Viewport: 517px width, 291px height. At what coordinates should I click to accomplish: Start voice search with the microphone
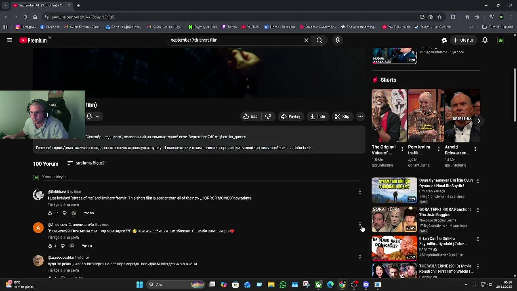click(x=338, y=40)
